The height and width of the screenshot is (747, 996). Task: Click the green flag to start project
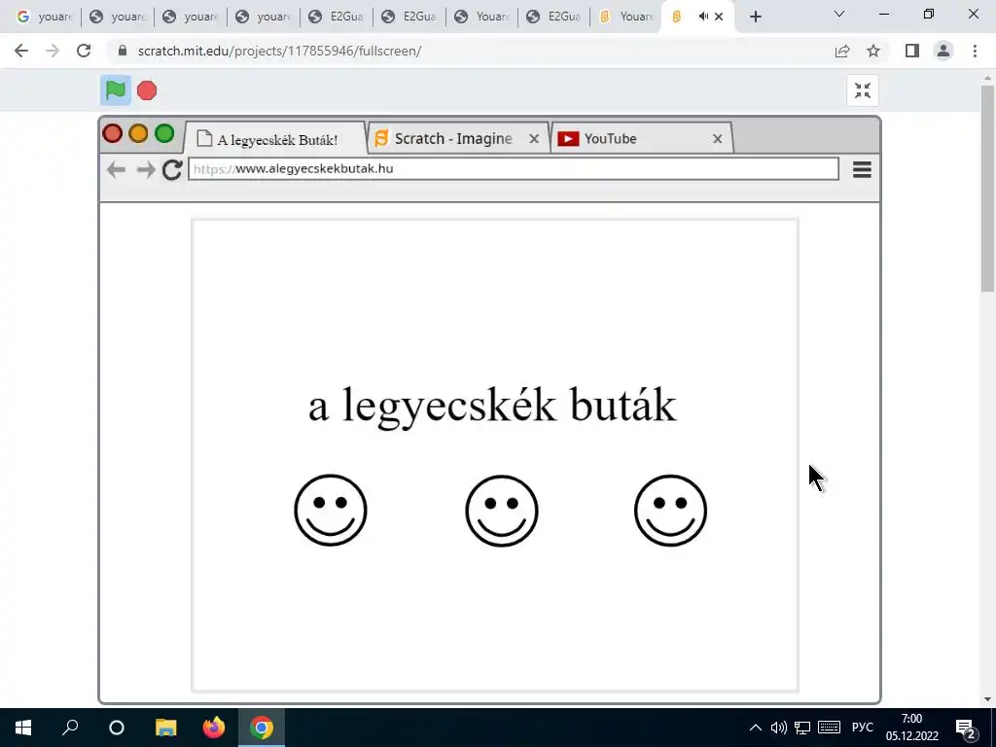115,90
